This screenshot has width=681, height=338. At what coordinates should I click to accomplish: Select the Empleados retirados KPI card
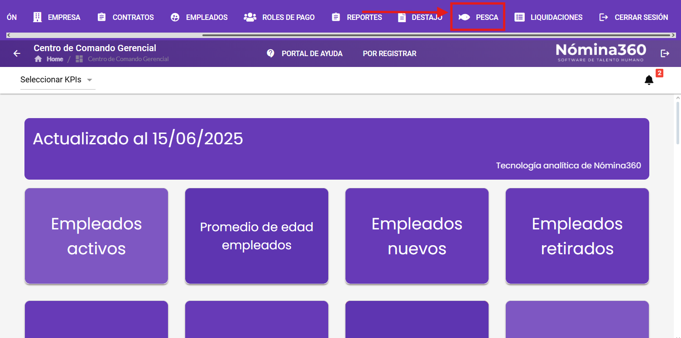[577, 236]
